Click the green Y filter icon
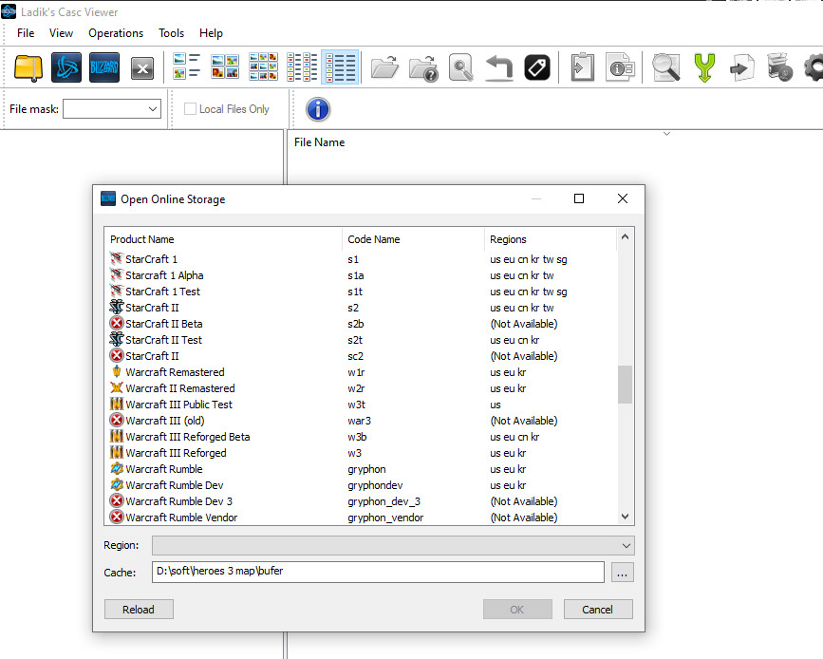The width and height of the screenshot is (823, 659). click(x=704, y=67)
